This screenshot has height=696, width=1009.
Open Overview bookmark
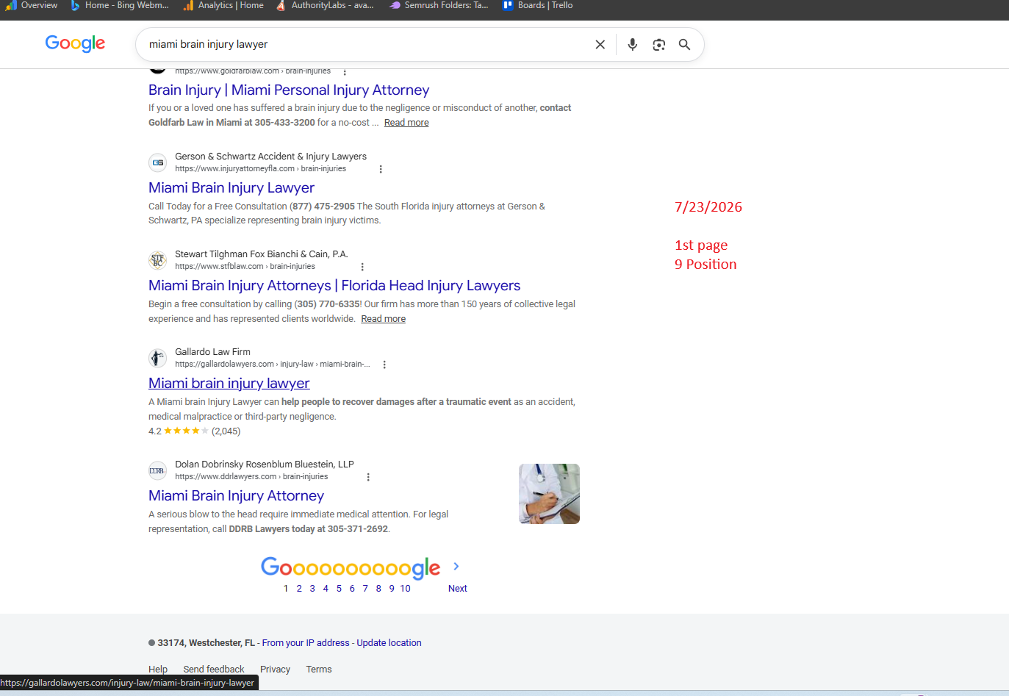pyautogui.click(x=32, y=5)
